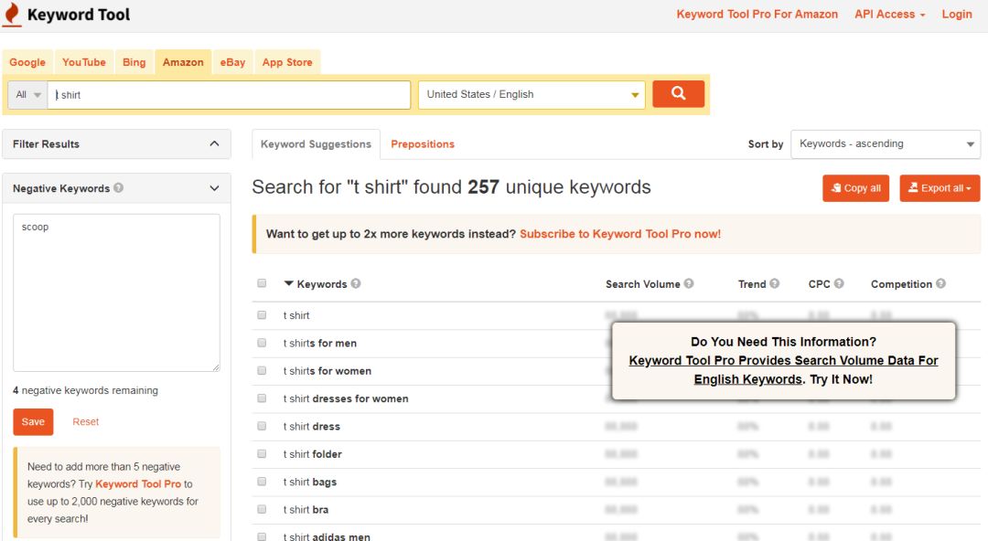Click the magnifying glass search button
This screenshot has width=988, height=541.
pyautogui.click(x=678, y=94)
